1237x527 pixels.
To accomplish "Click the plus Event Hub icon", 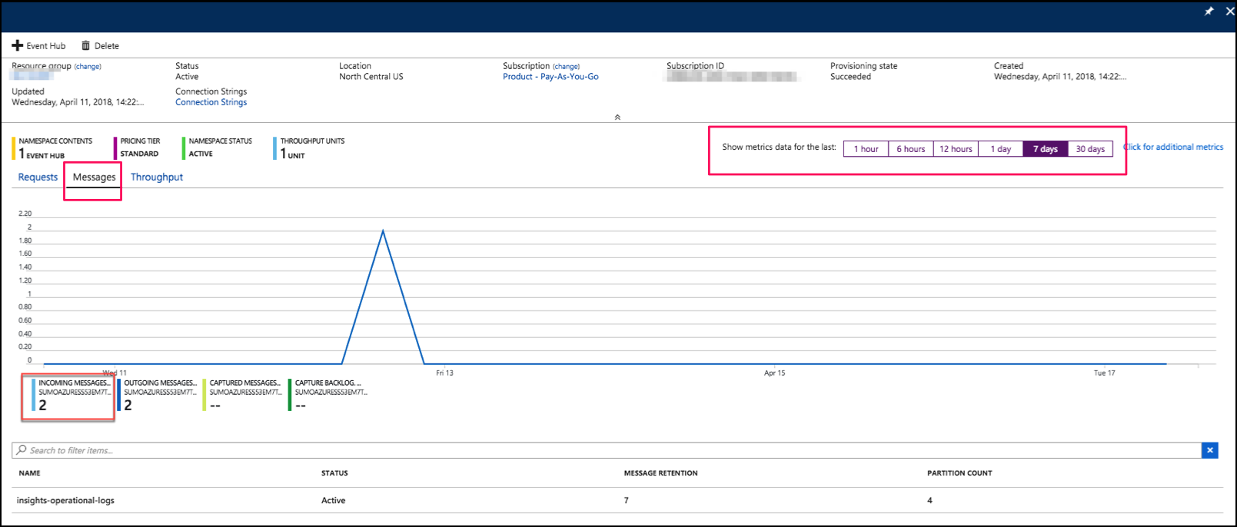I will (x=18, y=46).
